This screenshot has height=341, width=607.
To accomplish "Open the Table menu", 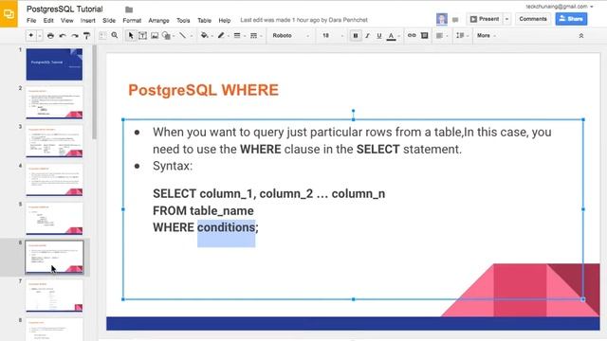I will [x=205, y=21].
